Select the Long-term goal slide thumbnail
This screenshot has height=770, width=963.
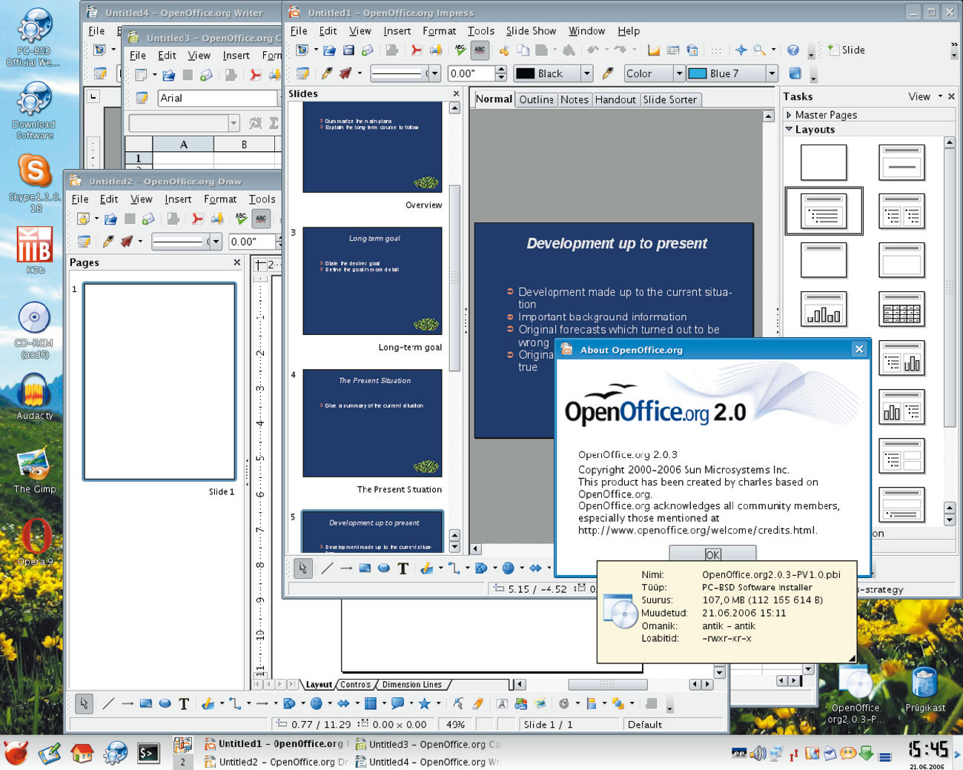[x=372, y=281]
